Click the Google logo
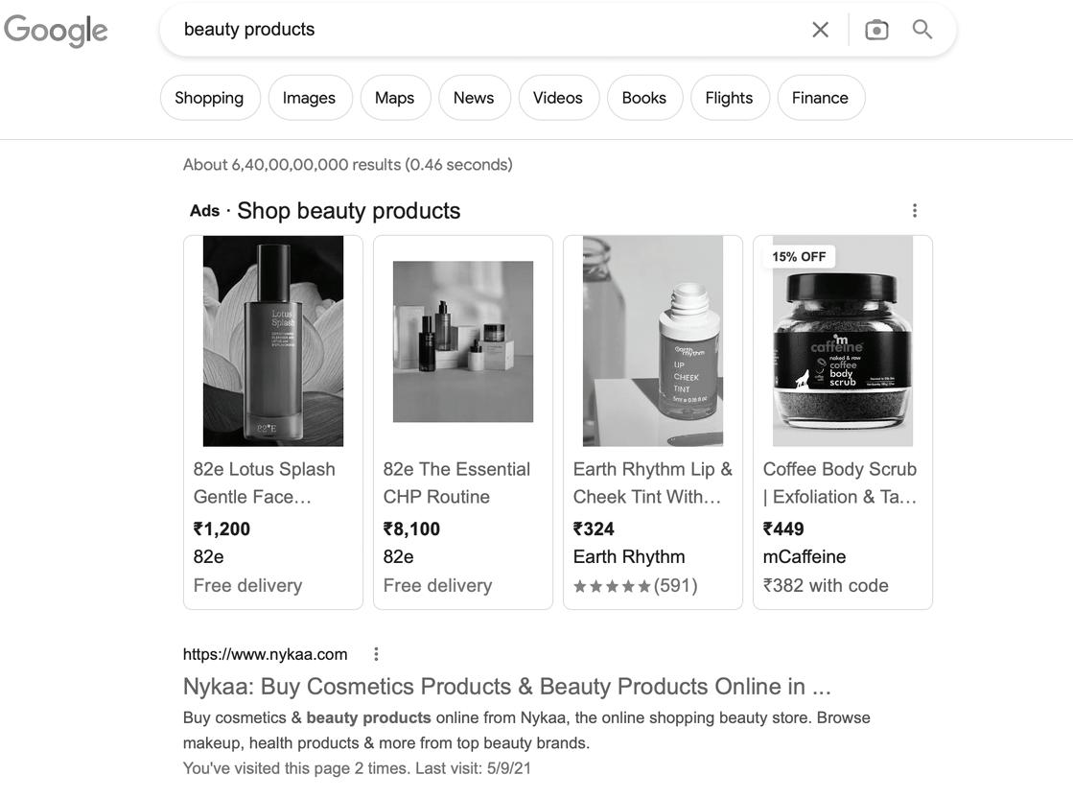Viewport: 1073px width, 798px height. [x=56, y=31]
